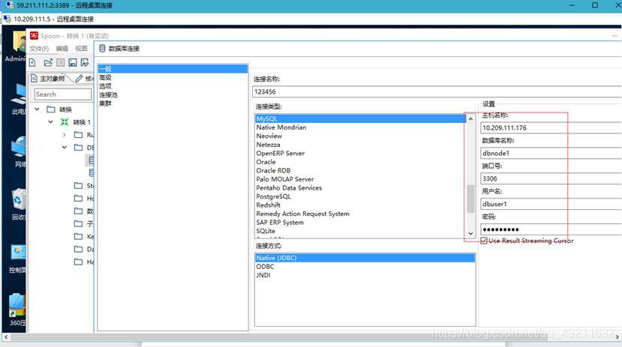622x347 pixels.
Task: Select 连接池 settings category
Action: point(173,94)
